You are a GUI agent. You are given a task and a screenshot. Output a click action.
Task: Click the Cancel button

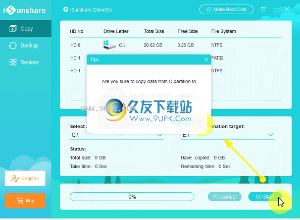coord(225,197)
